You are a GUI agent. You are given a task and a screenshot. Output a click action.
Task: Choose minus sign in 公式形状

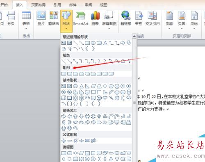pyautogui.click(x=70, y=140)
